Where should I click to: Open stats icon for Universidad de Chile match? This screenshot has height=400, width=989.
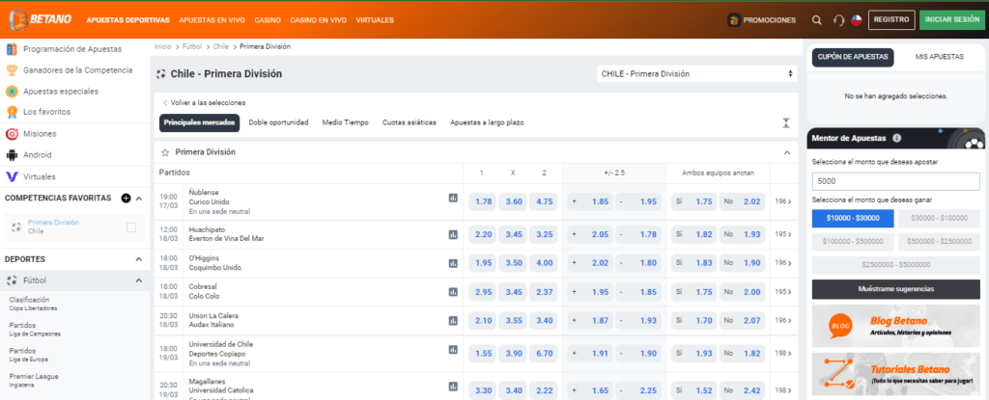coord(453,350)
